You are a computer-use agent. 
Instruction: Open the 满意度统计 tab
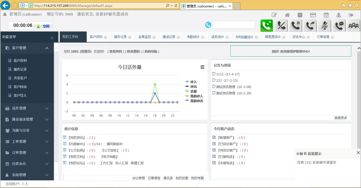[273, 37]
